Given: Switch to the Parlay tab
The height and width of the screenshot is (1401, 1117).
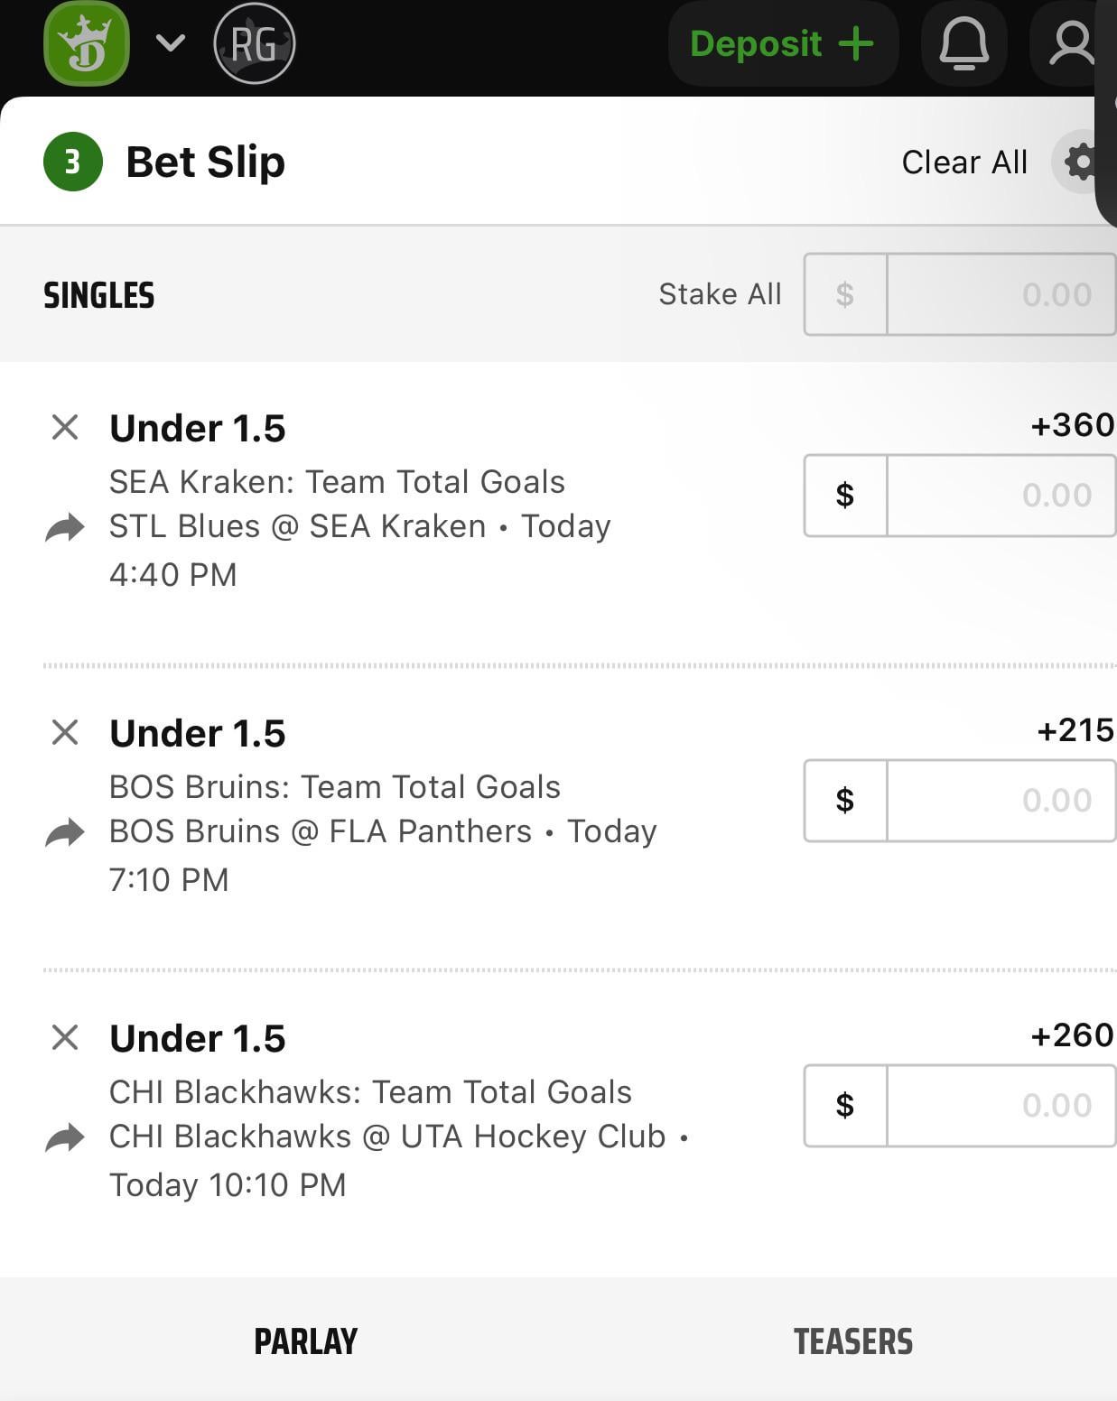Looking at the screenshot, I should pyautogui.click(x=305, y=1341).
